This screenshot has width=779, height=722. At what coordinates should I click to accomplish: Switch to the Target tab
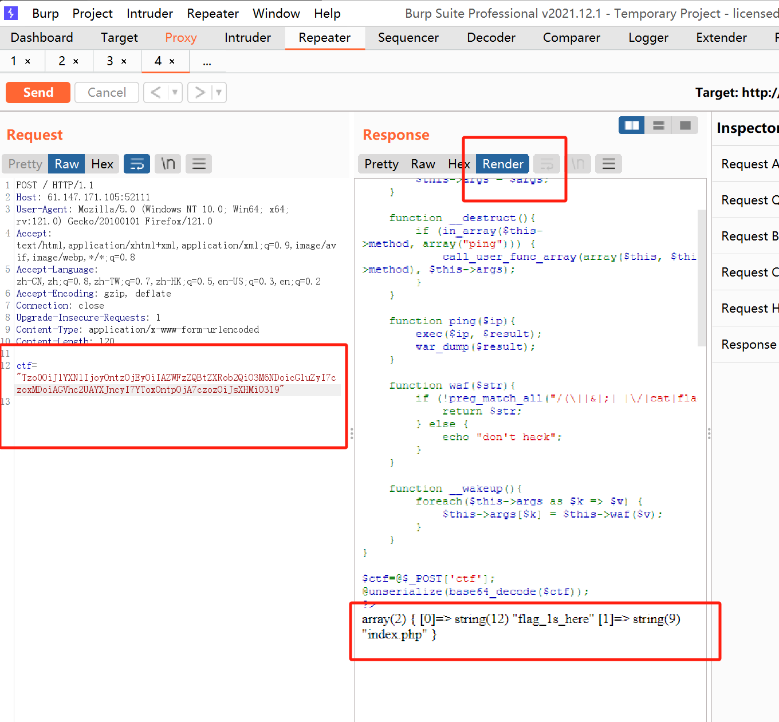click(119, 38)
